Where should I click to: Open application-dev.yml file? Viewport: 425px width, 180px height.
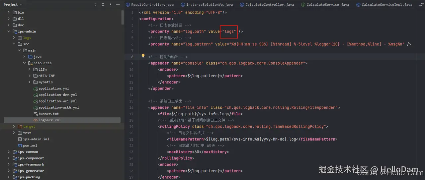point(58,95)
